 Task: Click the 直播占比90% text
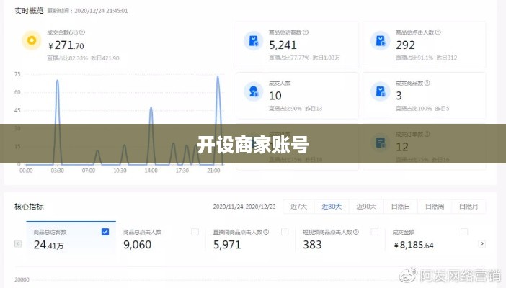[285, 109]
